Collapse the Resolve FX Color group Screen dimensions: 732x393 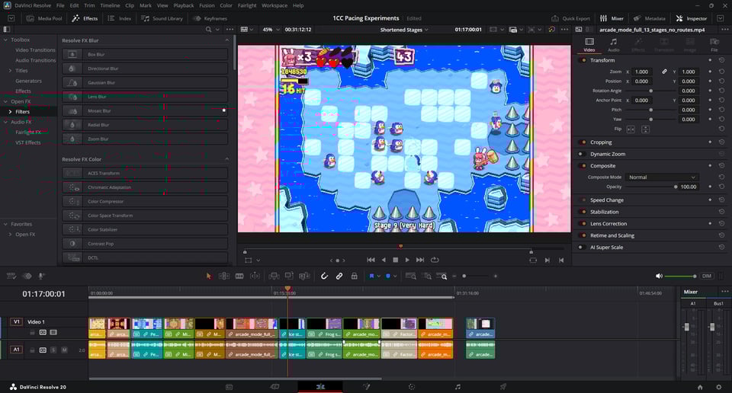pyautogui.click(x=227, y=159)
